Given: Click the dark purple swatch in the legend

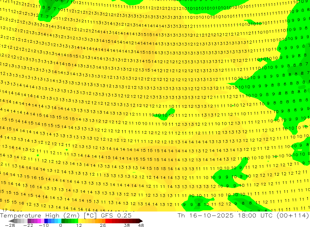Looking at the screenshot, I should [29, 221].
